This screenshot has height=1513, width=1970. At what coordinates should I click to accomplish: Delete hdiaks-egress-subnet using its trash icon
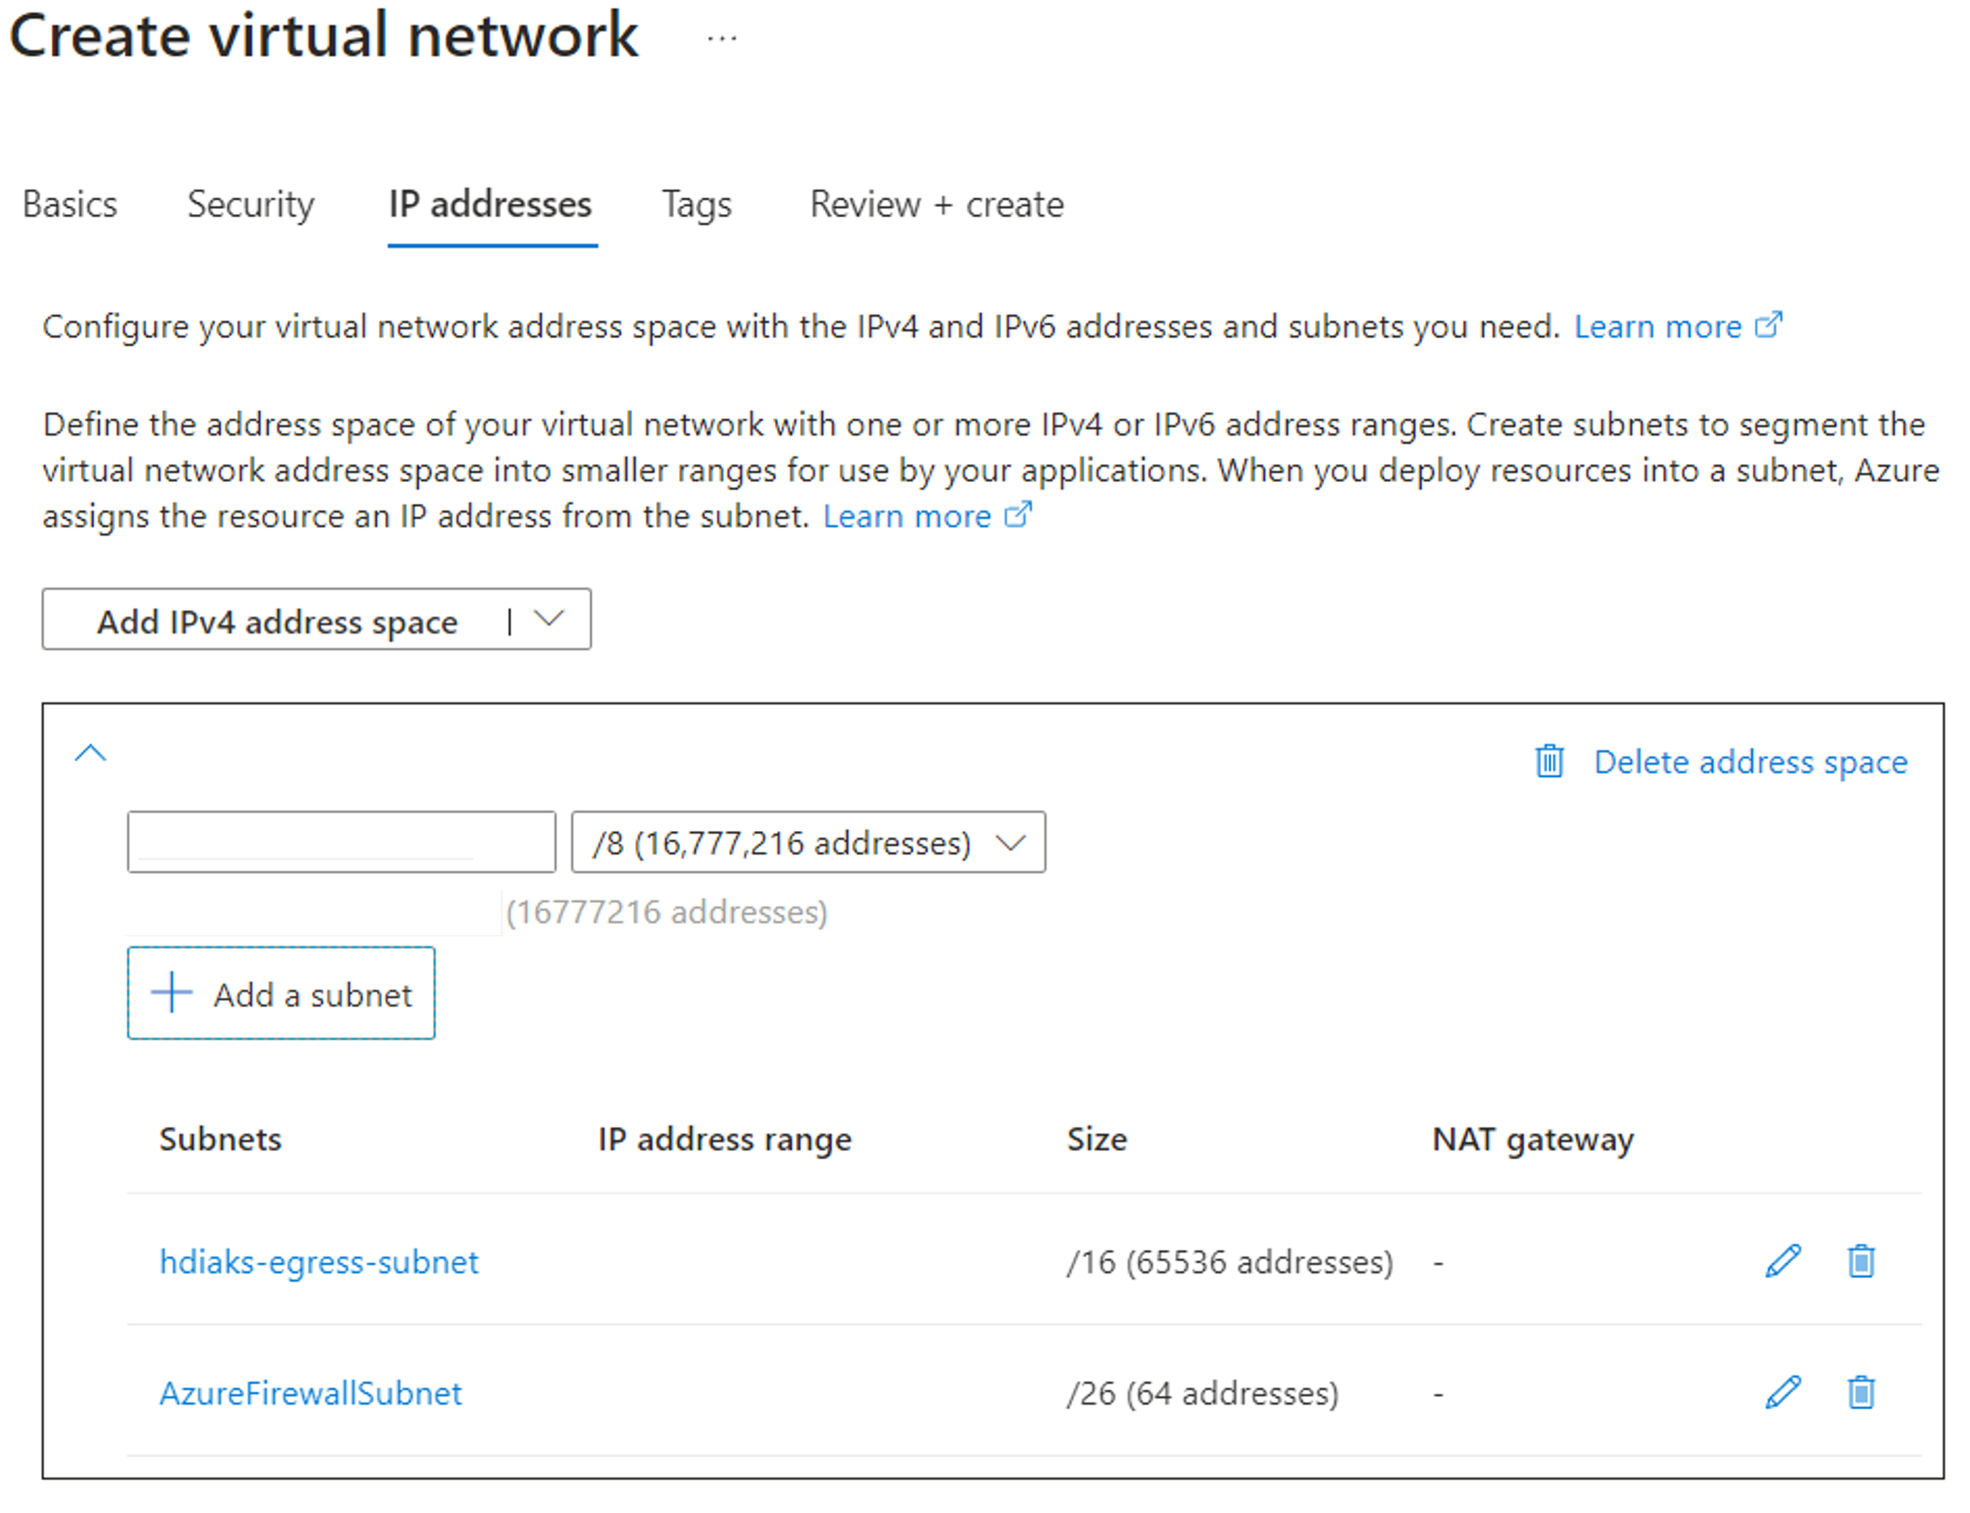[x=1860, y=1261]
